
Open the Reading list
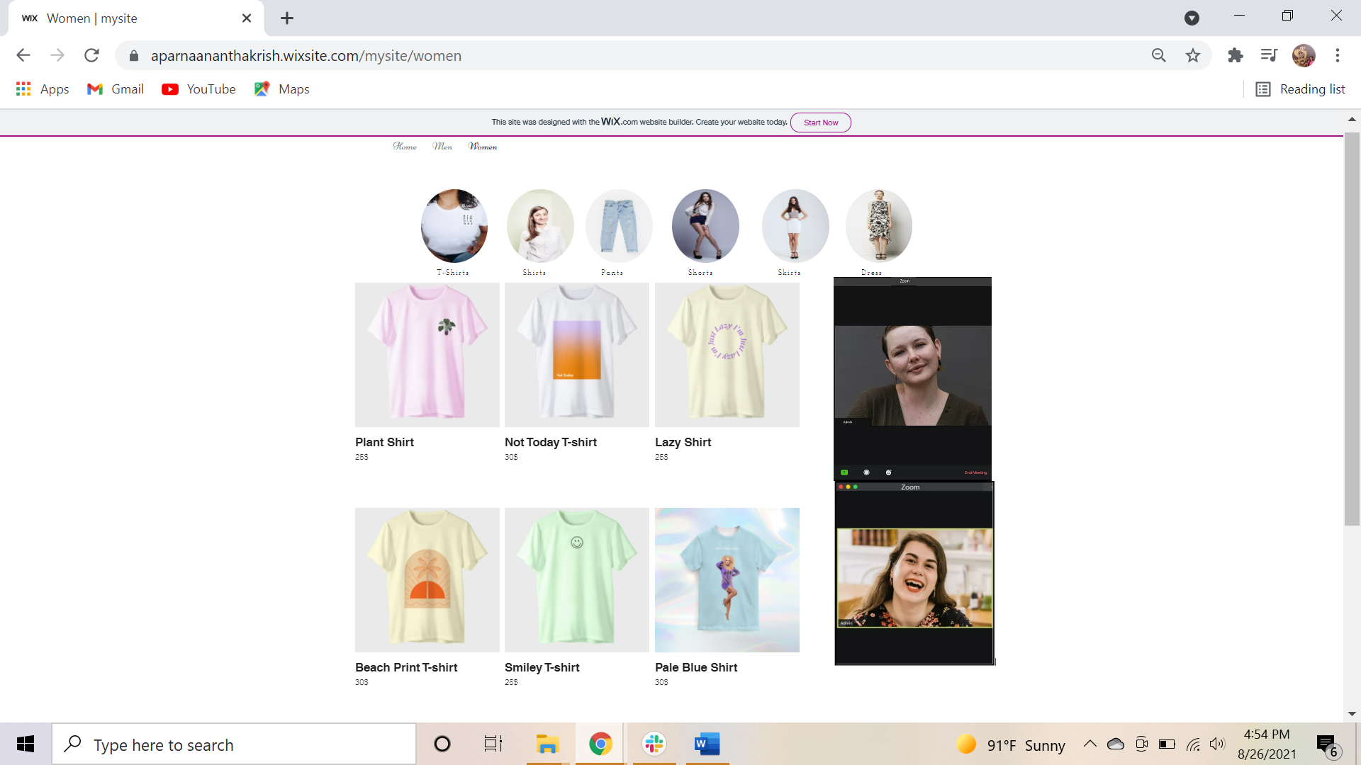pos(1301,89)
